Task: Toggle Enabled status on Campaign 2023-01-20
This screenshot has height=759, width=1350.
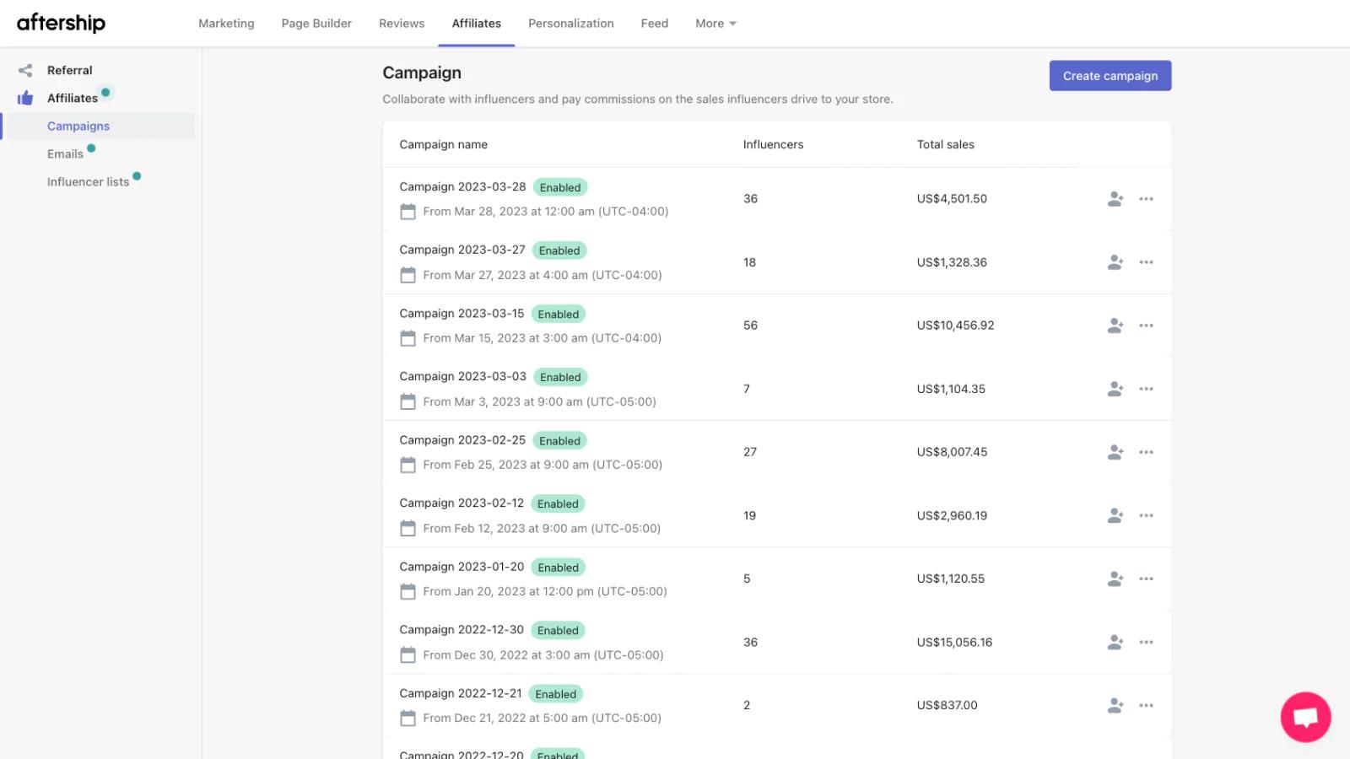Action: (x=558, y=567)
